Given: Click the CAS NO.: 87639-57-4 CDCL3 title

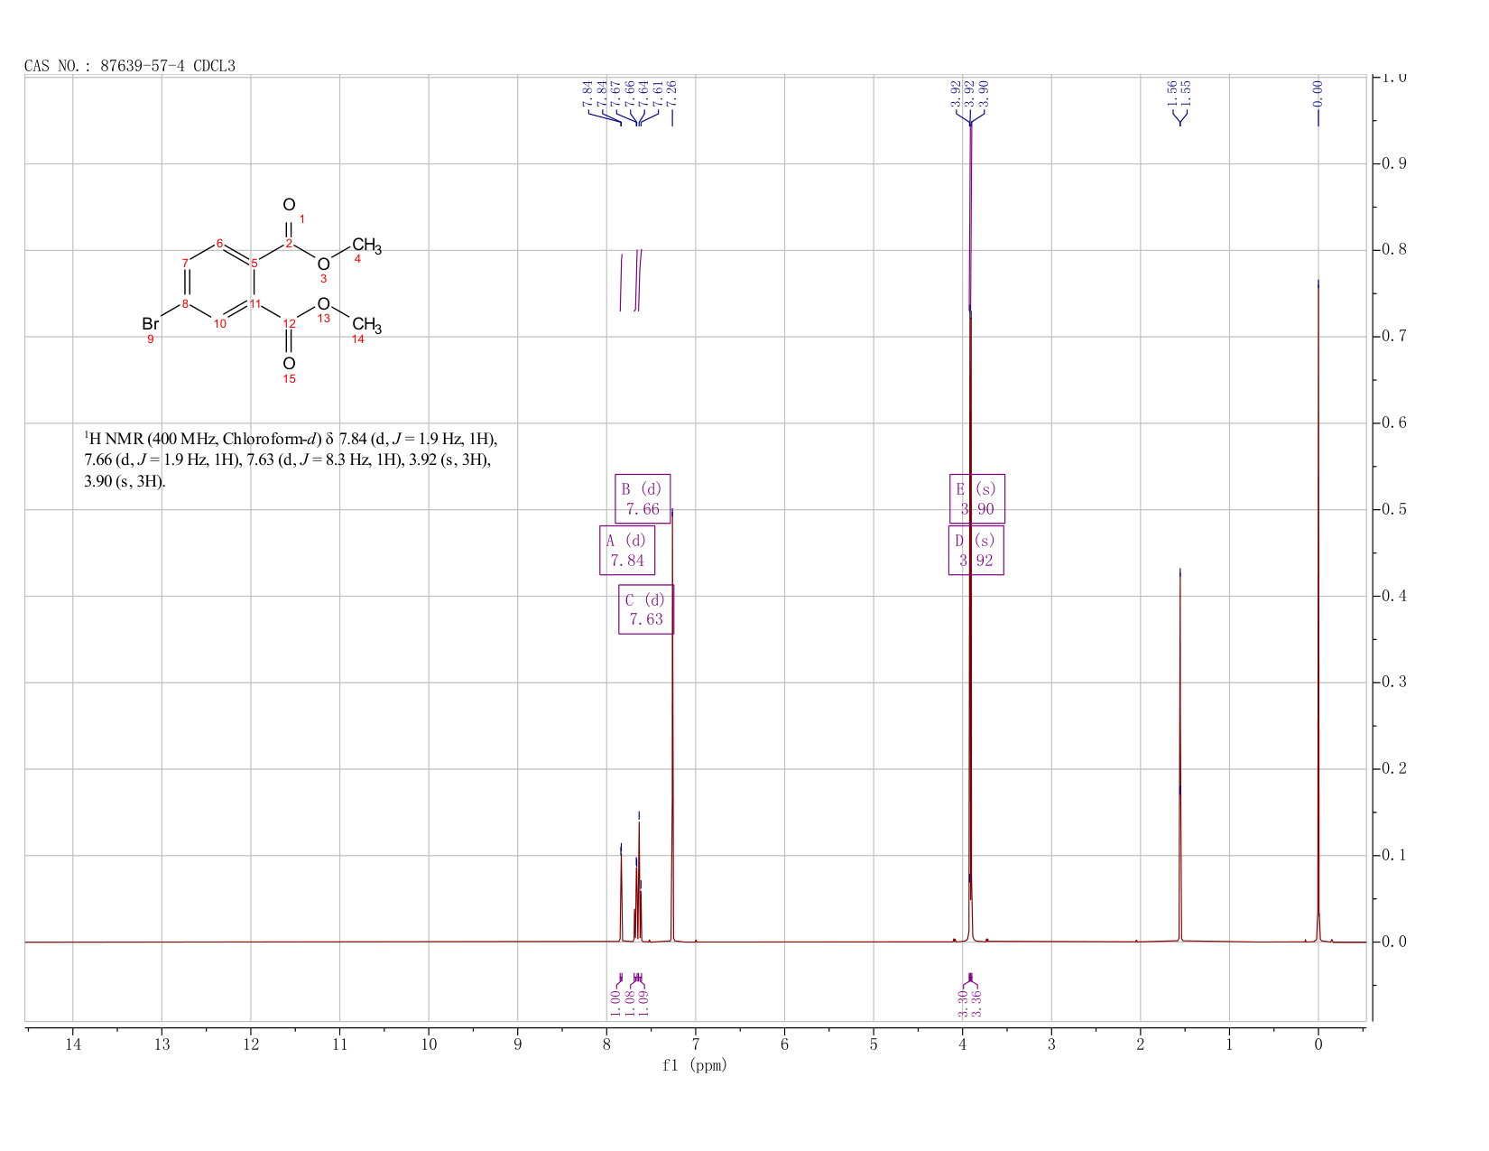Looking at the screenshot, I should (130, 66).
